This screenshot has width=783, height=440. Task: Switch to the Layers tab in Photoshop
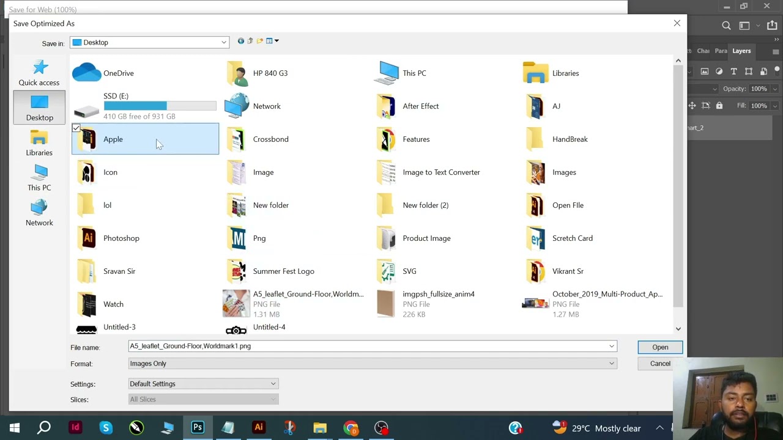tap(741, 51)
